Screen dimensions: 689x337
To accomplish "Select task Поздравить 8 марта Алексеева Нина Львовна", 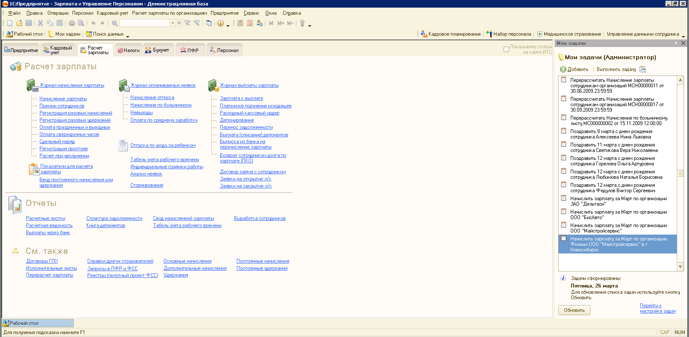I will click(x=618, y=134).
